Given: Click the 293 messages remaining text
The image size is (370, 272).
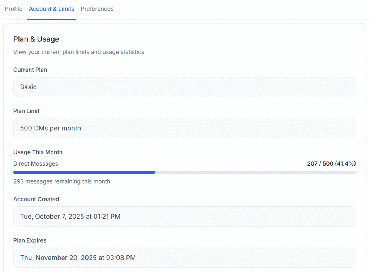Looking at the screenshot, I should [62, 181].
